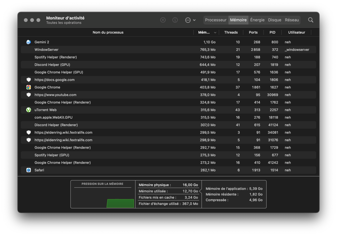Click the threads value 43

point(238,110)
